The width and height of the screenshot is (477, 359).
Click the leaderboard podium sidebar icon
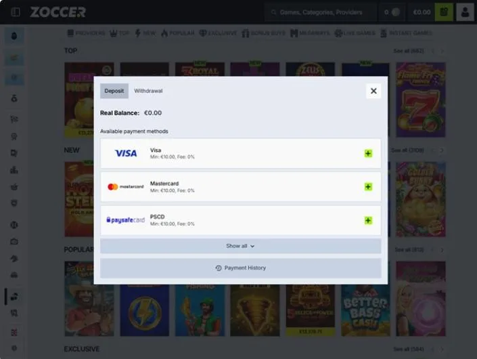point(14,169)
